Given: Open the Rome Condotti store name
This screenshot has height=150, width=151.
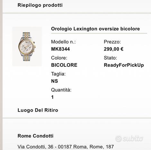Looking at the screenshot, I should coord(35,136).
